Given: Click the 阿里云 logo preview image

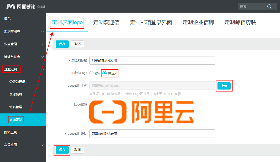Looking at the screenshot, I should 142,112.
